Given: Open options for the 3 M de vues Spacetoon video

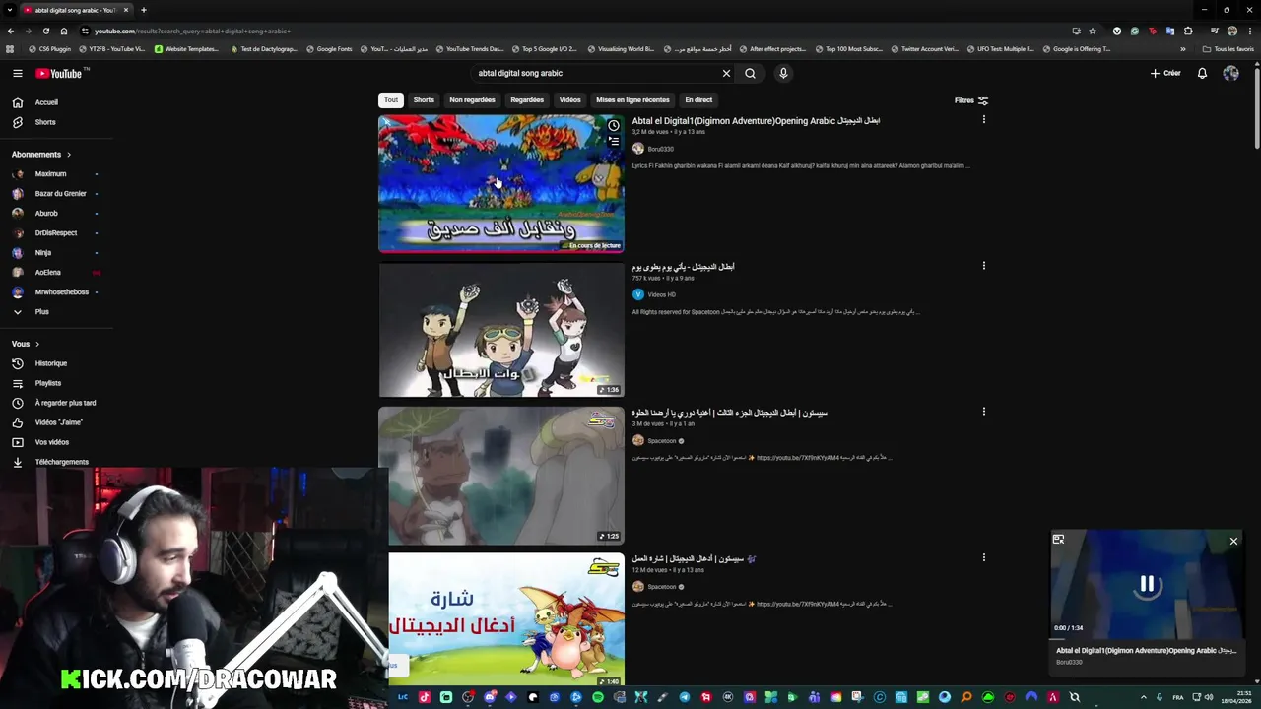Looking at the screenshot, I should [983, 412].
